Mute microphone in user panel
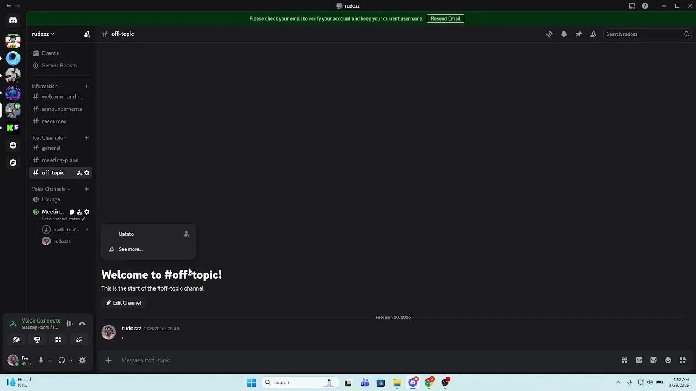 pyautogui.click(x=41, y=360)
